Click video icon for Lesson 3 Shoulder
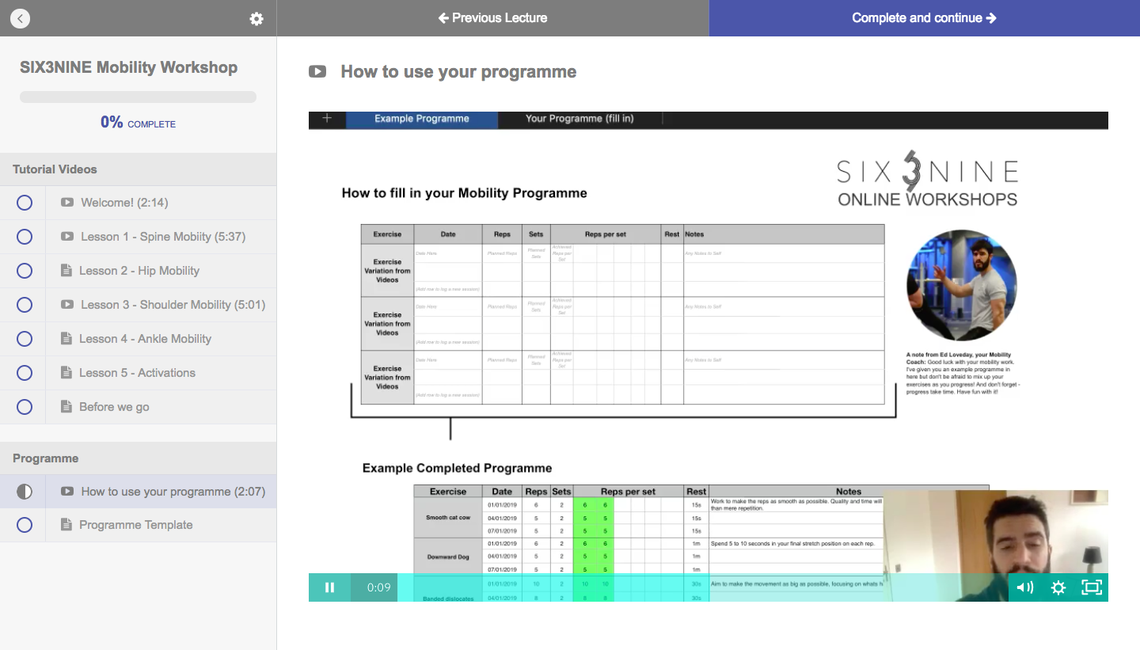This screenshot has width=1140, height=650. (67, 305)
